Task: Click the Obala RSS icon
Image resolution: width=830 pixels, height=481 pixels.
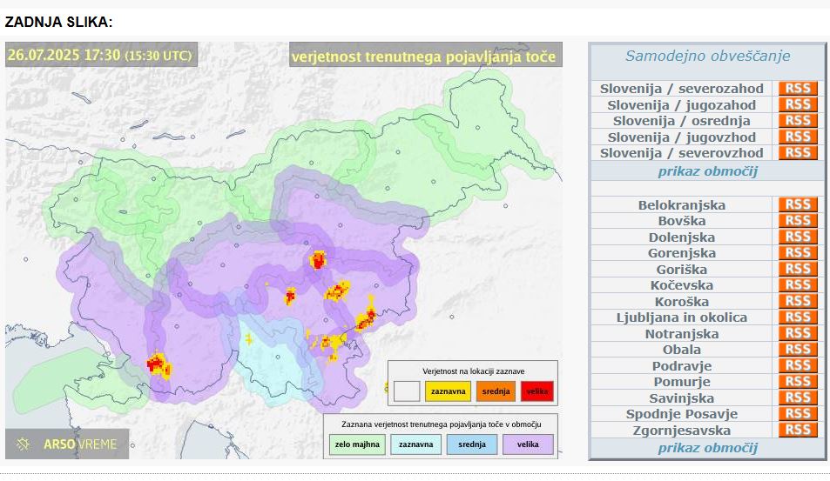Action: [797, 350]
